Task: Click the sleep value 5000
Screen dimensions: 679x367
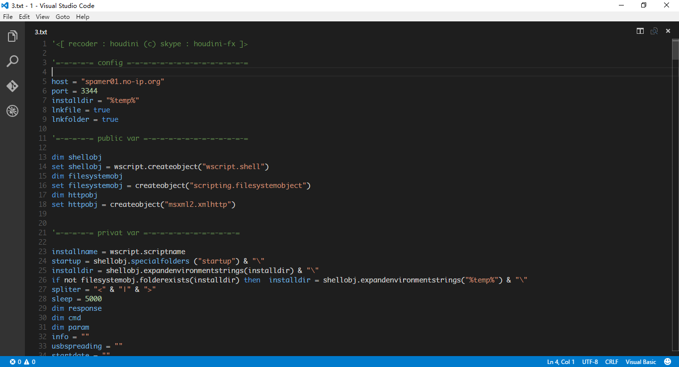Action: [93, 299]
